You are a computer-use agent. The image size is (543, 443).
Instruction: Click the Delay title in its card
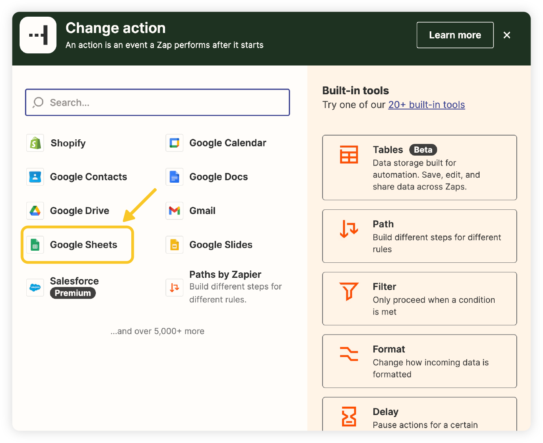point(385,412)
